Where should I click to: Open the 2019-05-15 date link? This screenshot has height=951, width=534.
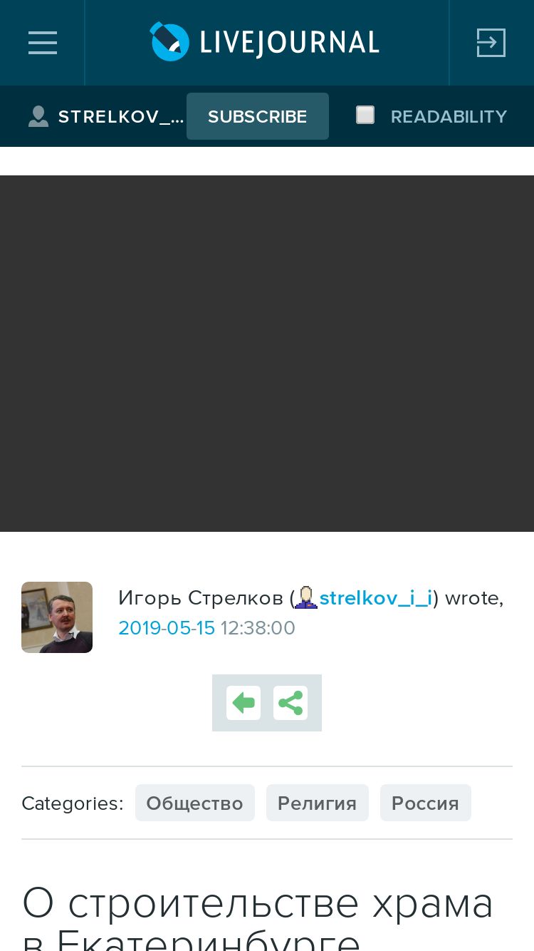coord(167,627)
